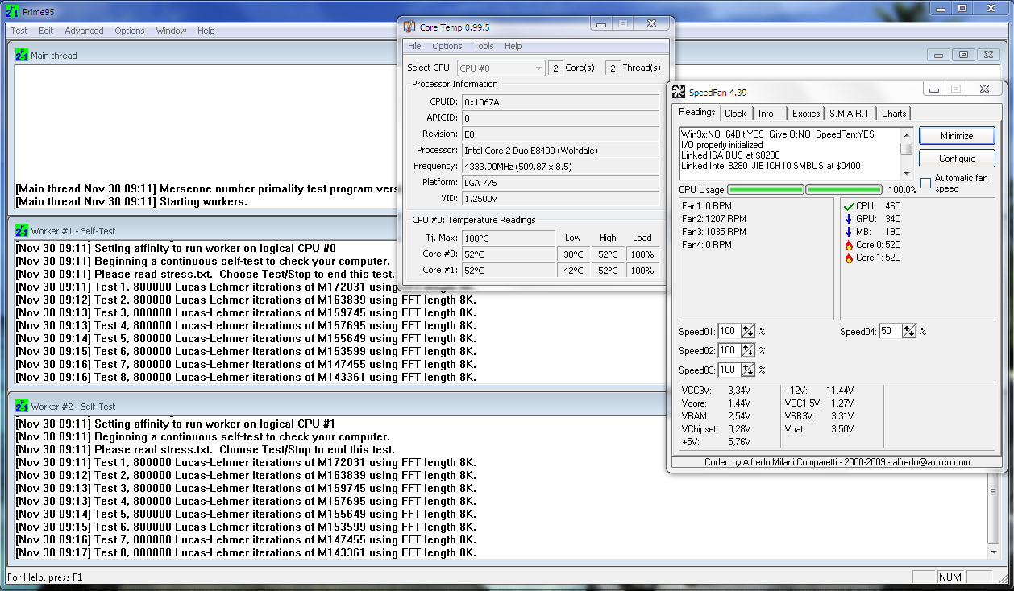Open the Test menu in Prime95
The image size is (1014, 591).
(x=19, y=31)
